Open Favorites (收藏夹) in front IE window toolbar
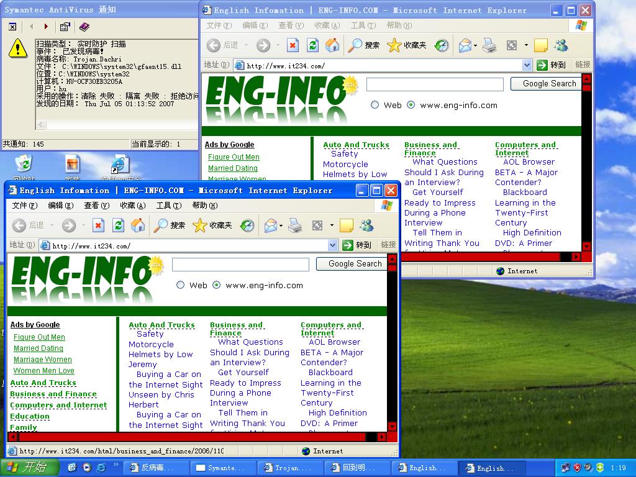This screenshot has width=636, height=477. tap(212, 225)
